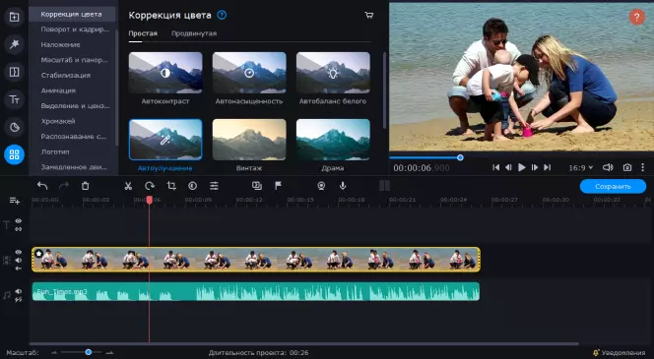The width and height of the screenshot is (654, 359).
Task: Rotate the clip using rotate icon
Action: (150, 186)
